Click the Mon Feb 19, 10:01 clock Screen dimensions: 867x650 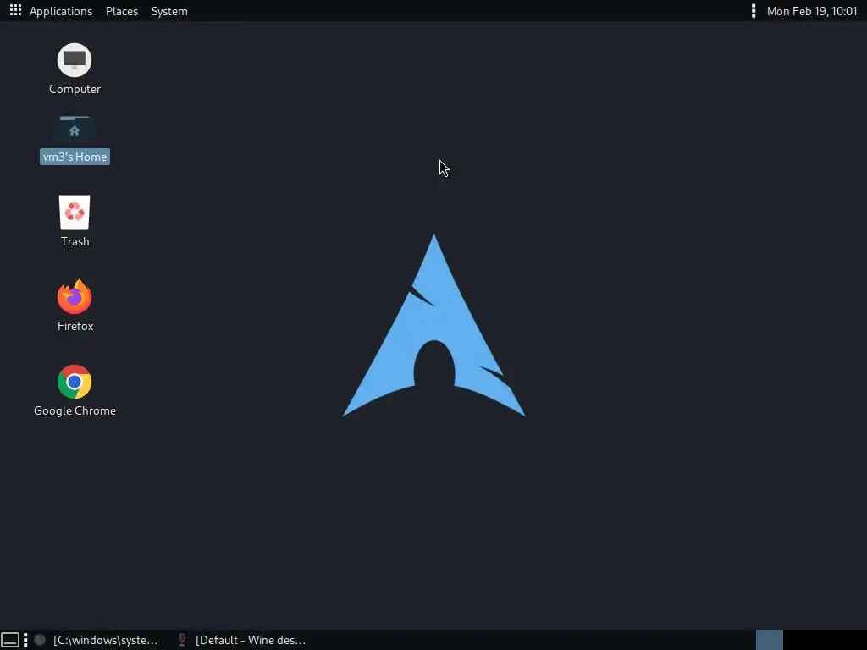pos(812,11)
